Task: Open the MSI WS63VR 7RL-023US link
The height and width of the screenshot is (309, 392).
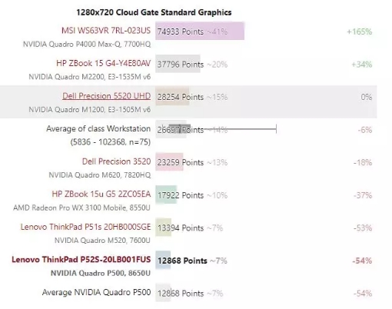Action: pos(106,31)
